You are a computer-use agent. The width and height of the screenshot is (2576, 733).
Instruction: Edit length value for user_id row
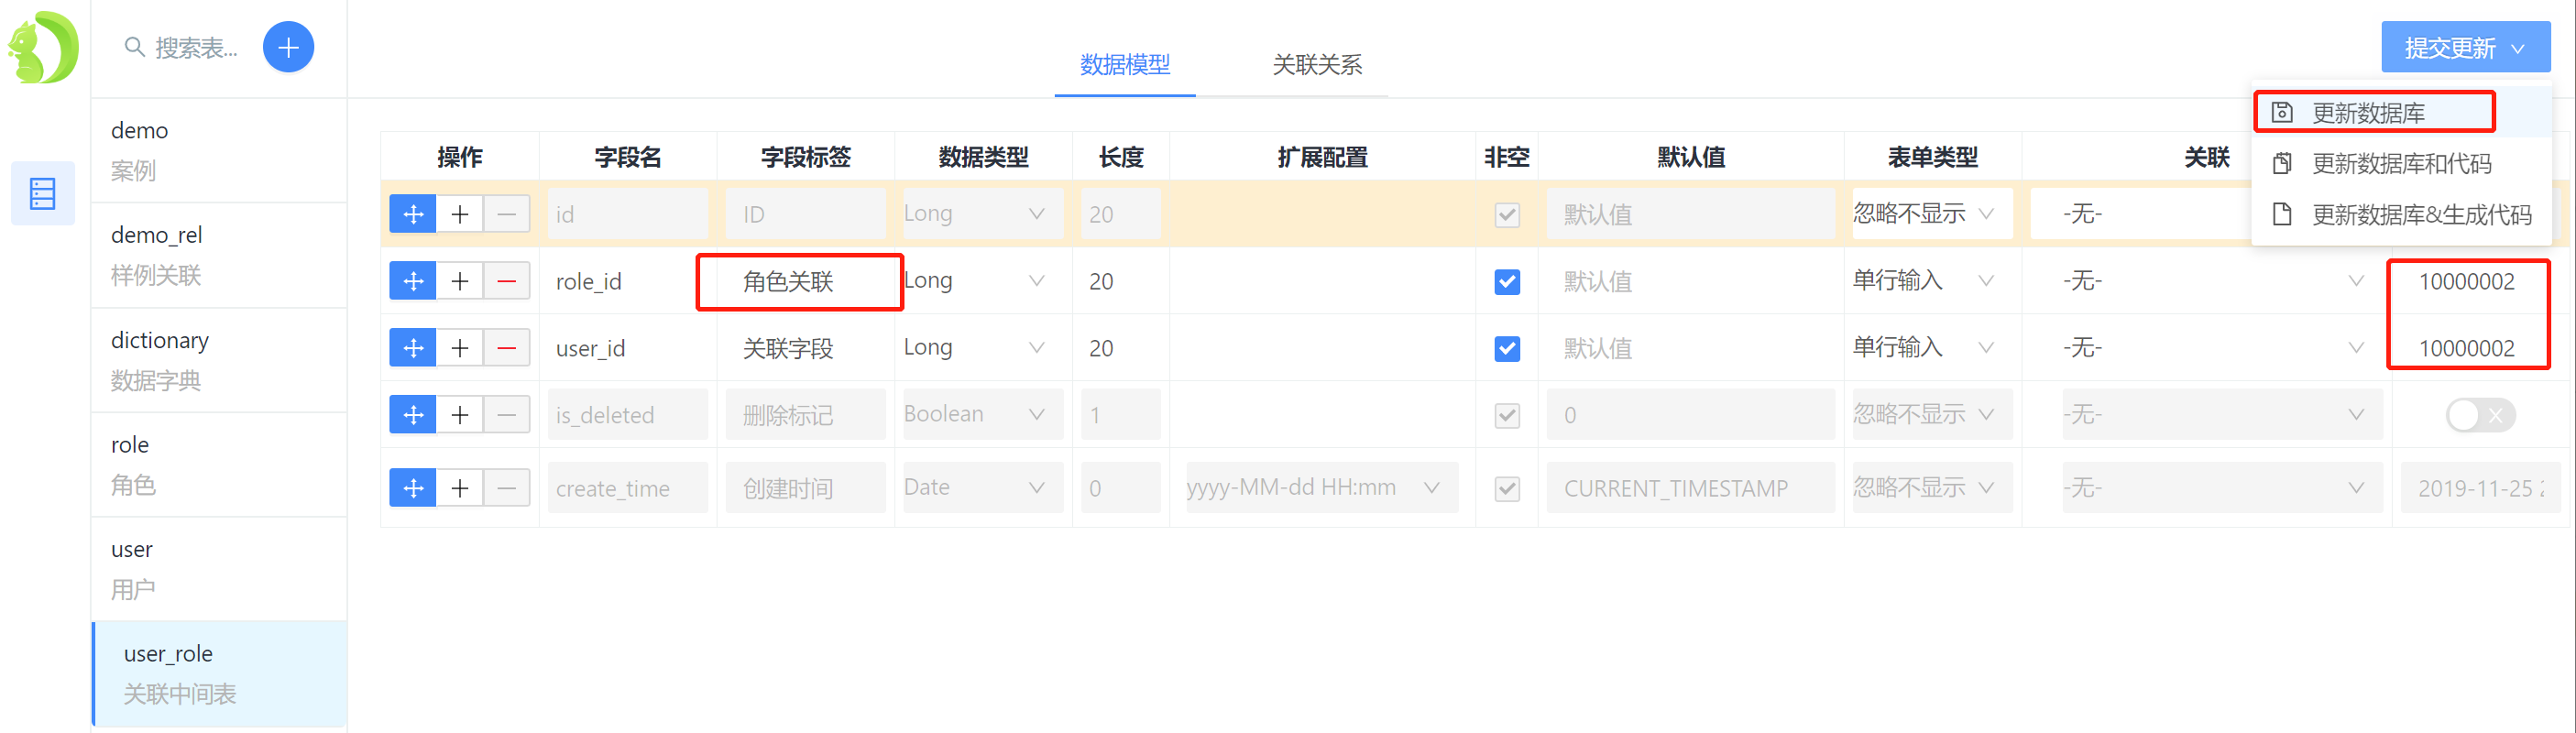tap(1120, 348)
